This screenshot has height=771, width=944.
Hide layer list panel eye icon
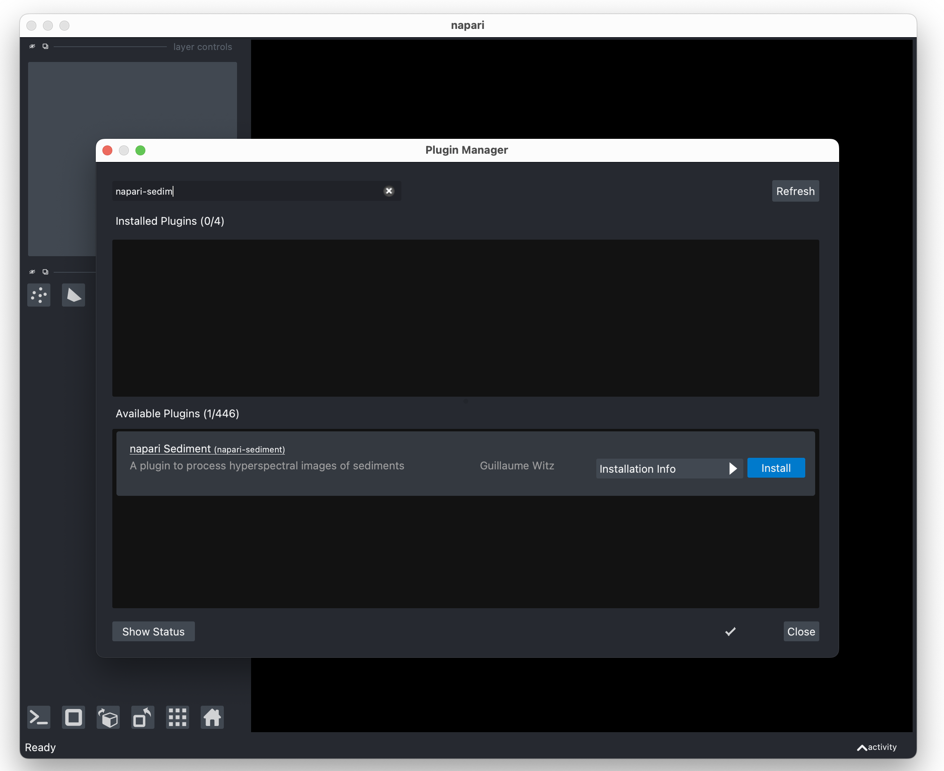coord(32,272)
